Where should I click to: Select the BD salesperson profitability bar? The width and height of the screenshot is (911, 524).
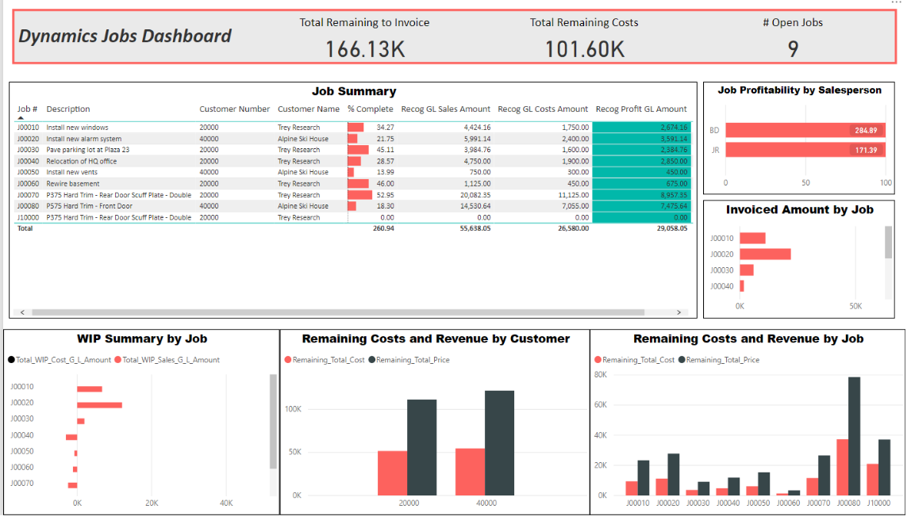[805, 130]
